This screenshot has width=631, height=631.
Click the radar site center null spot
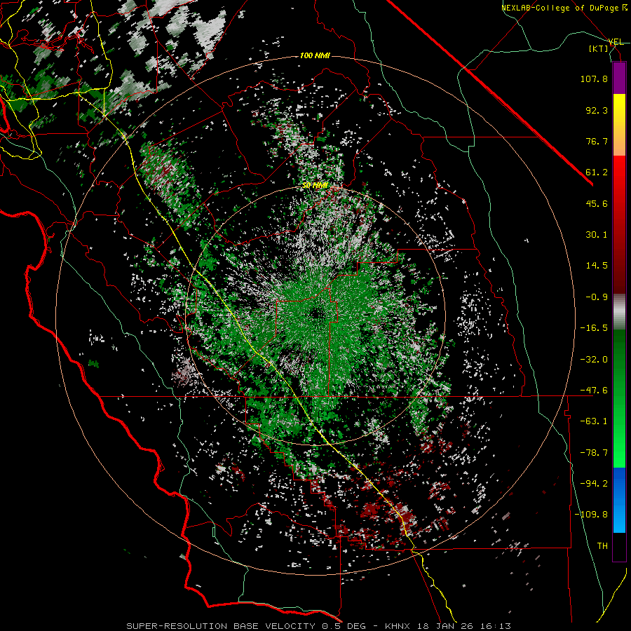click(318, 313)
